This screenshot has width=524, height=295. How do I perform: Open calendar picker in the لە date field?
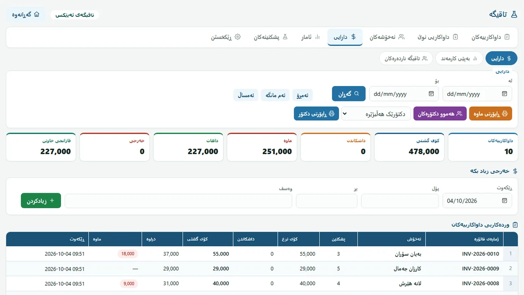[x=505, y=94]
